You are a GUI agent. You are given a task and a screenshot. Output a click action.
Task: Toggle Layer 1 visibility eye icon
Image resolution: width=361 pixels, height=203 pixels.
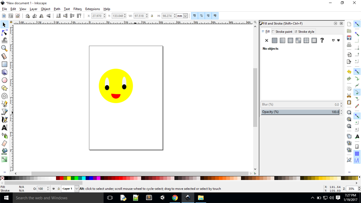click(x=53, y=189)
